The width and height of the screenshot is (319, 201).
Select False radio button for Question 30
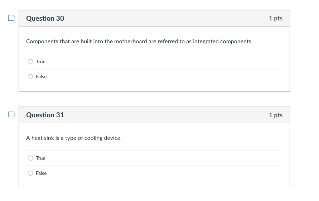(x=30, y=77)
